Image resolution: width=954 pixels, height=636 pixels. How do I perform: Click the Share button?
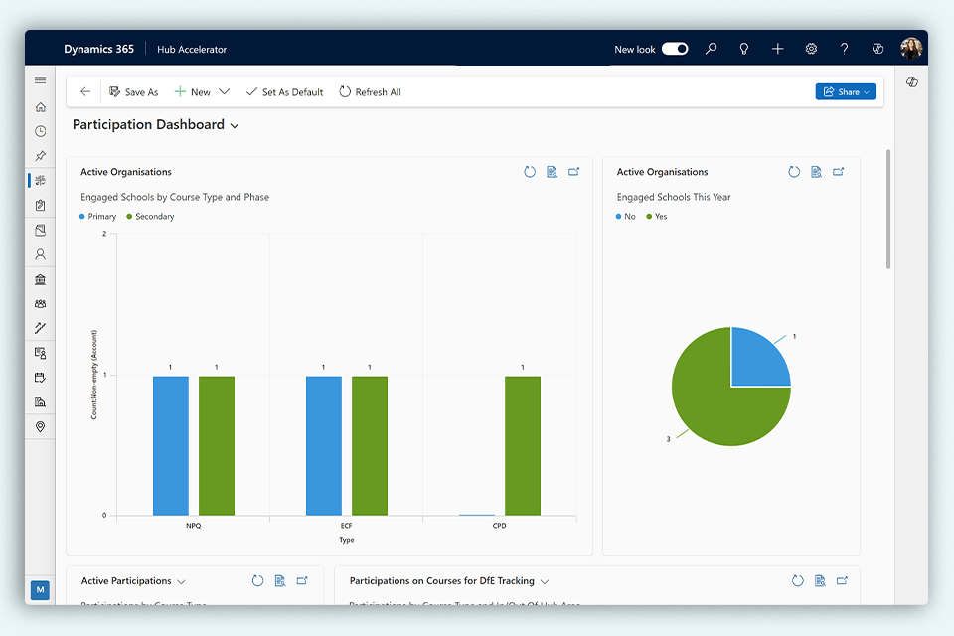[845, 92]
